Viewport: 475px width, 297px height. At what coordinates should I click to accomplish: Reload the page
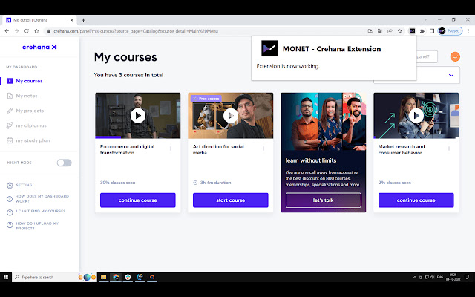point(27,31)
